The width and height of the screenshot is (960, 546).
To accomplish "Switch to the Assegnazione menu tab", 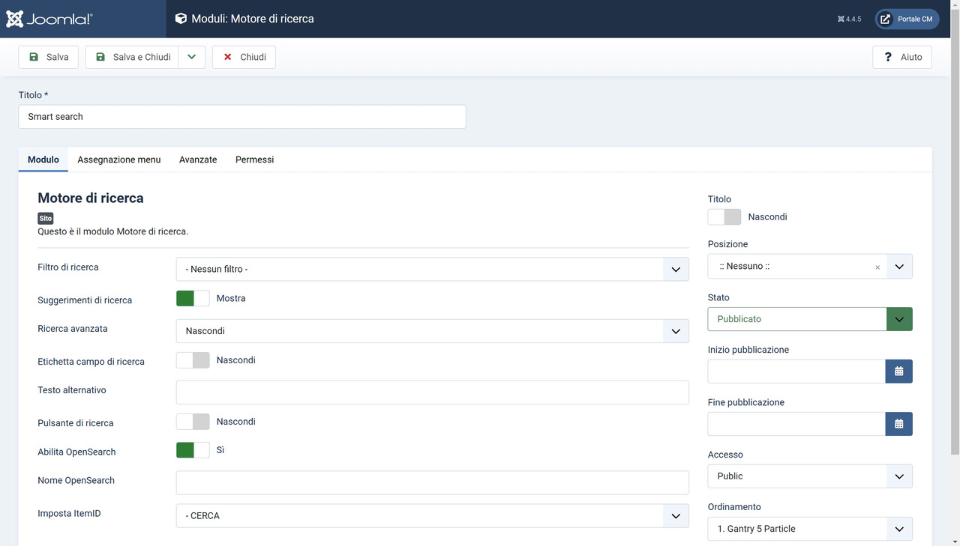I will point(118,160).
